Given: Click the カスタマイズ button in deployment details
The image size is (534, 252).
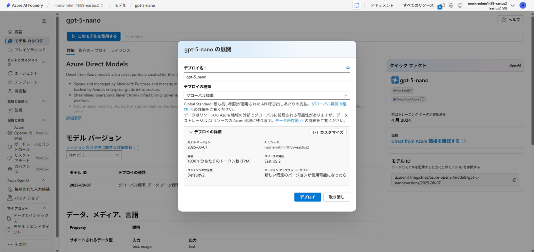Looking at the screenshot, I should 328,132.
